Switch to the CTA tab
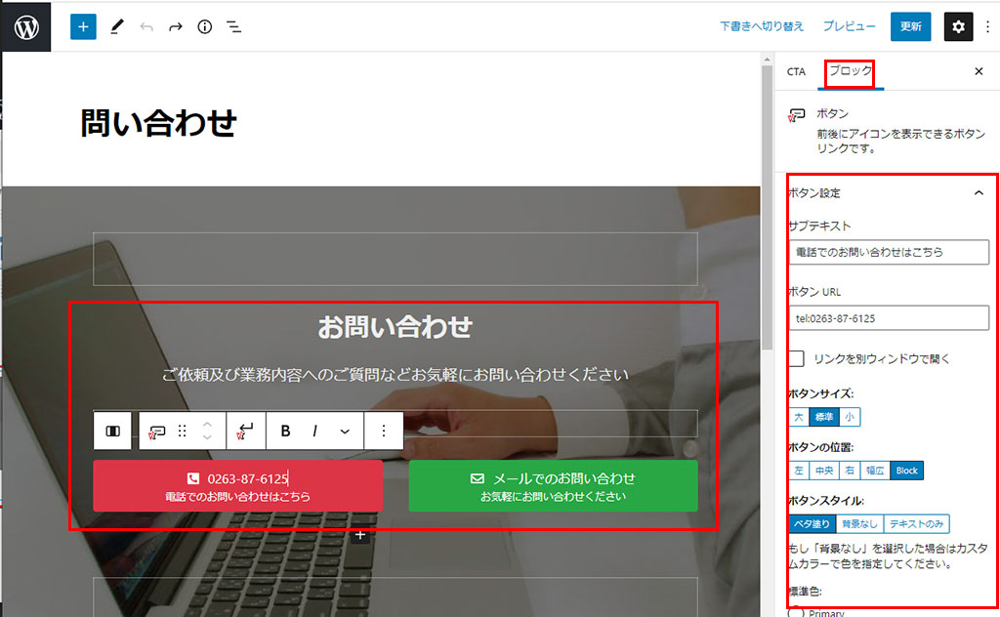Image resolution: width=1000 pixels, height=617 pixels. click(x=796, y=72)
